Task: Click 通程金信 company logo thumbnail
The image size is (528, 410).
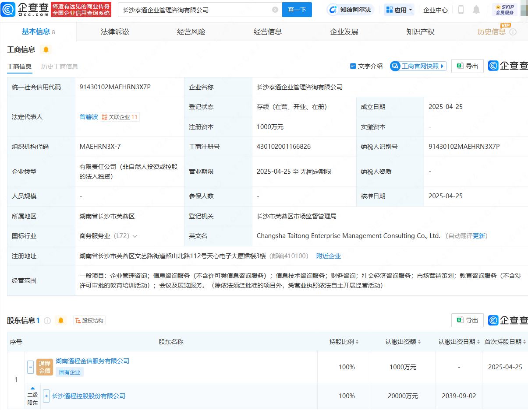Action: [45, 367]
